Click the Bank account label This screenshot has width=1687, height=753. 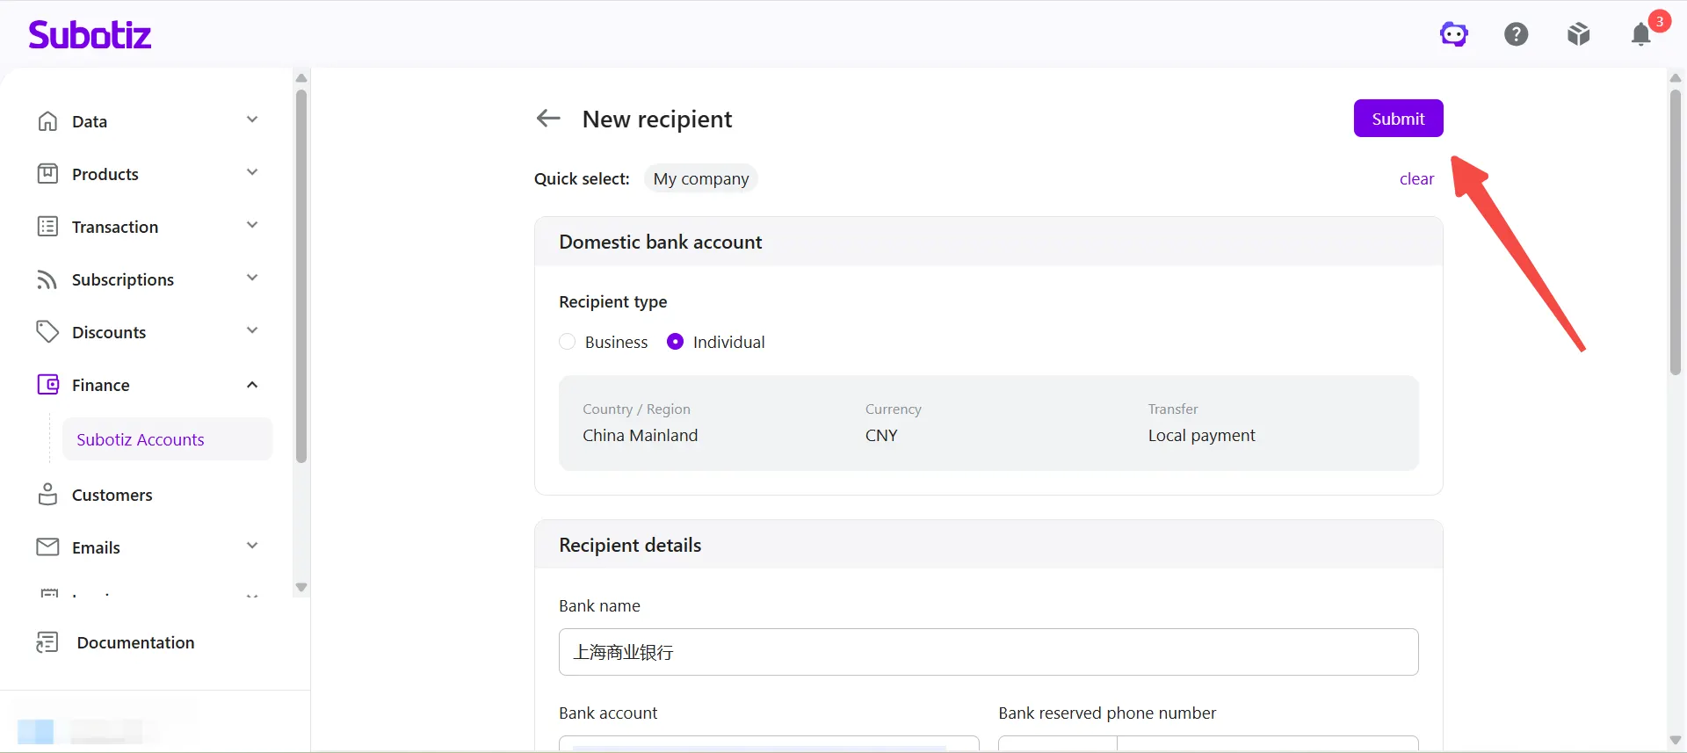point(608,713)
